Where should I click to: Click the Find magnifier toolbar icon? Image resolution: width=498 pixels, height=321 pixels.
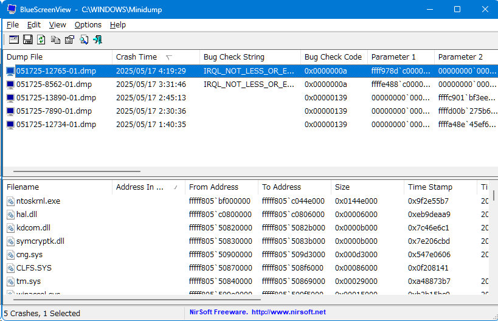click(84, 40)
